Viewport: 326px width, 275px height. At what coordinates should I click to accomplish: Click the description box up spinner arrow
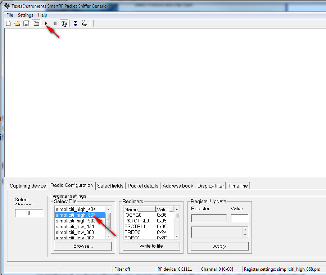pos(245,230)
